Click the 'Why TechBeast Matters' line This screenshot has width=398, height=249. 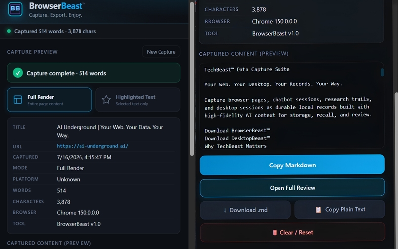236,146
